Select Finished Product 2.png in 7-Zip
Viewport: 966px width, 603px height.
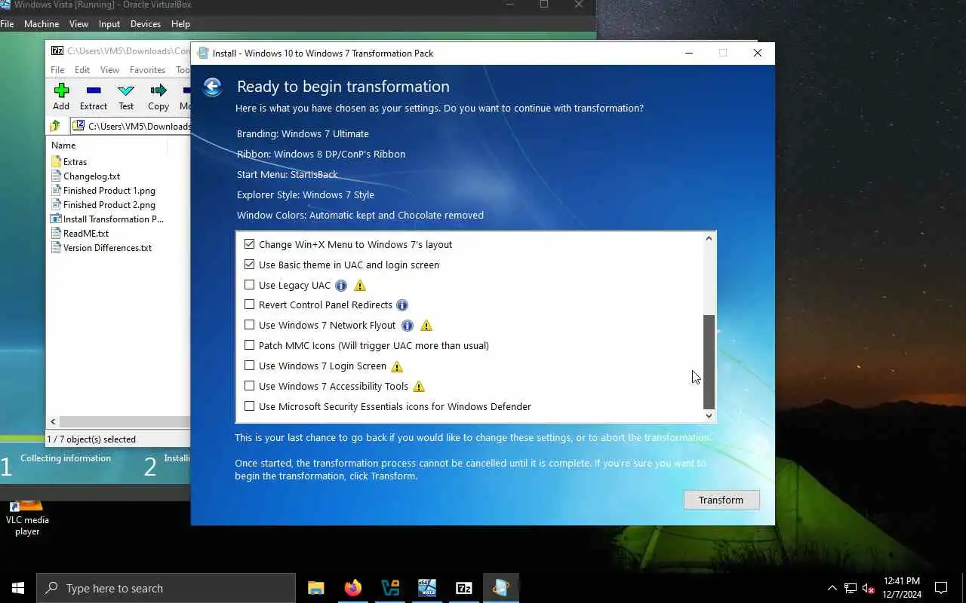(109, 205)
